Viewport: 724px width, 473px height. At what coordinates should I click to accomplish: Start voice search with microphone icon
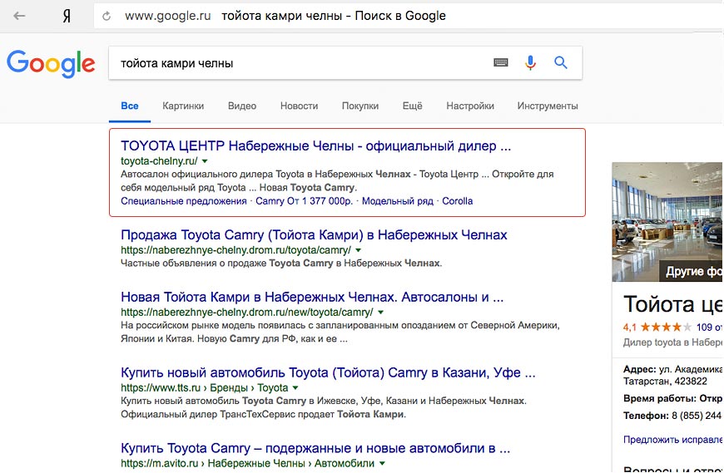tap(530, 62)
